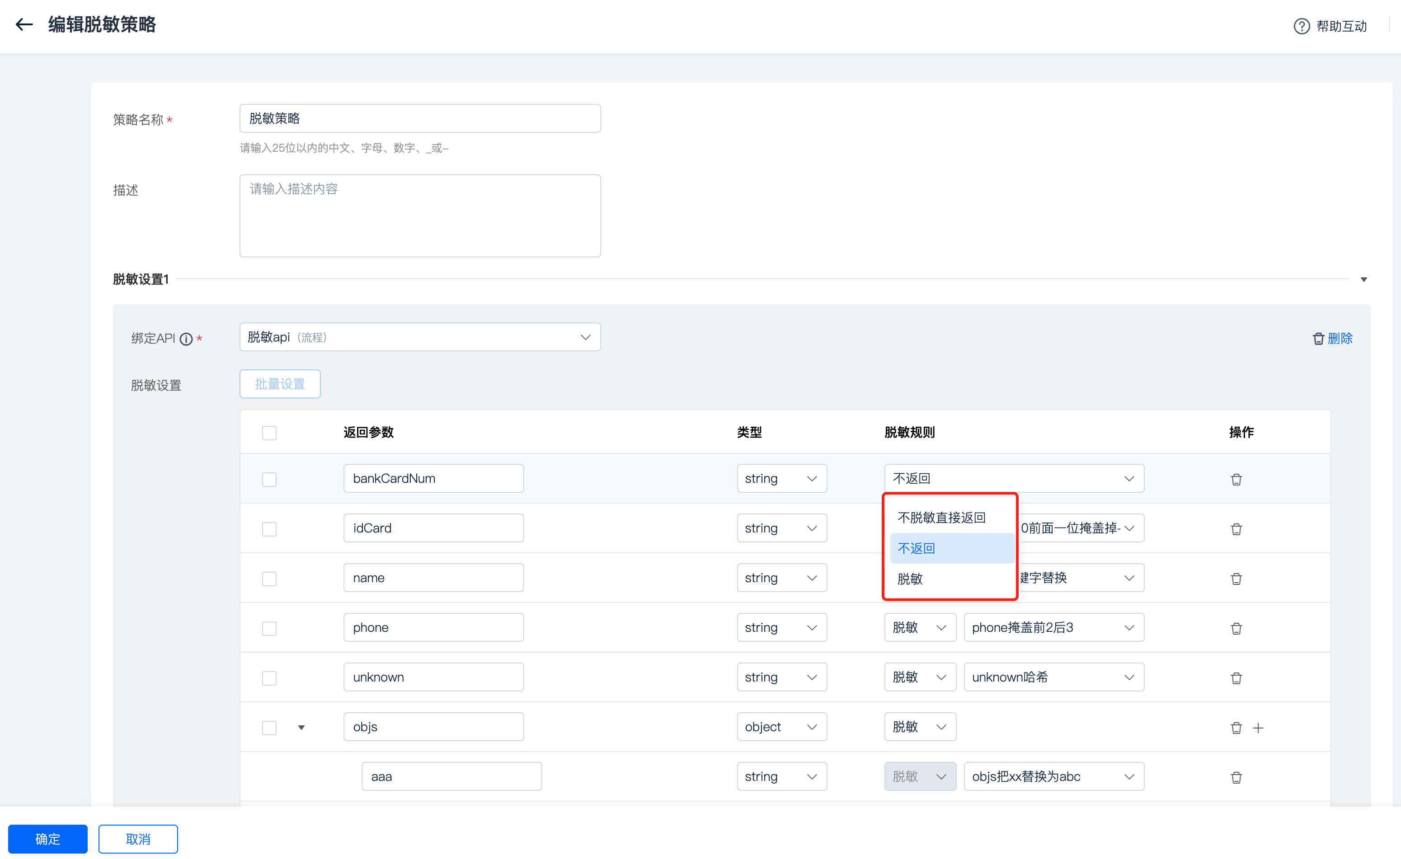Focus the 策略名称 input field

[419, 118]
